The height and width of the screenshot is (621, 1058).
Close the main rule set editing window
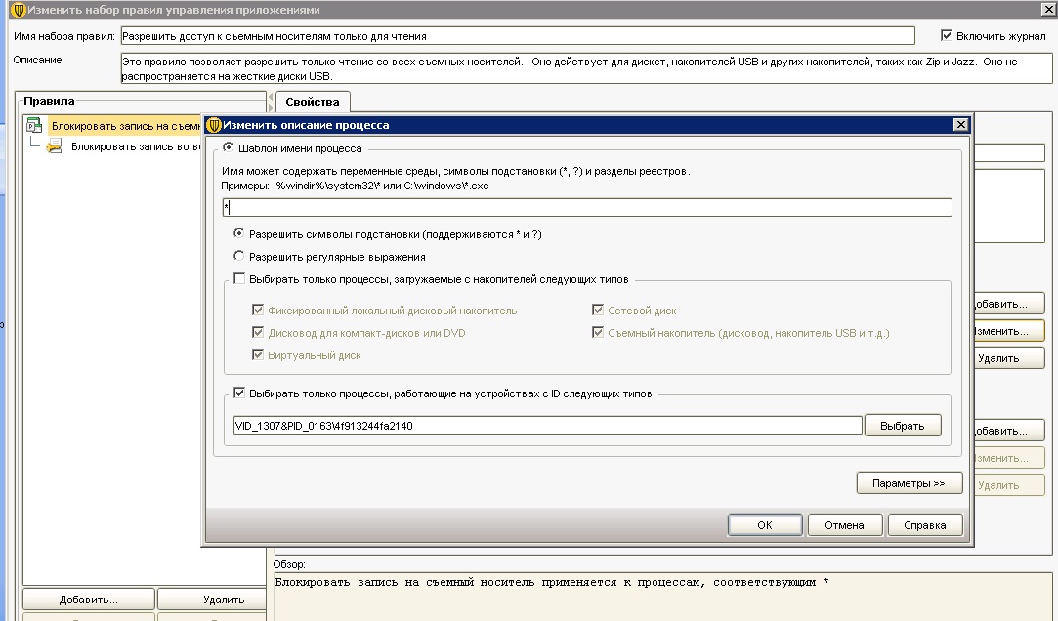(x=1049, y=9)
